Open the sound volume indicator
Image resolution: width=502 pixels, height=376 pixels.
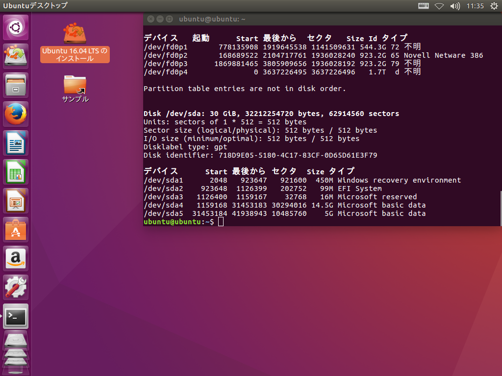pos(454,6)
